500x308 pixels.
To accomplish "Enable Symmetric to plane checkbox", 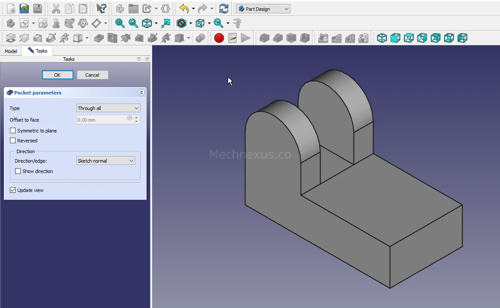I will pos(13,131).
